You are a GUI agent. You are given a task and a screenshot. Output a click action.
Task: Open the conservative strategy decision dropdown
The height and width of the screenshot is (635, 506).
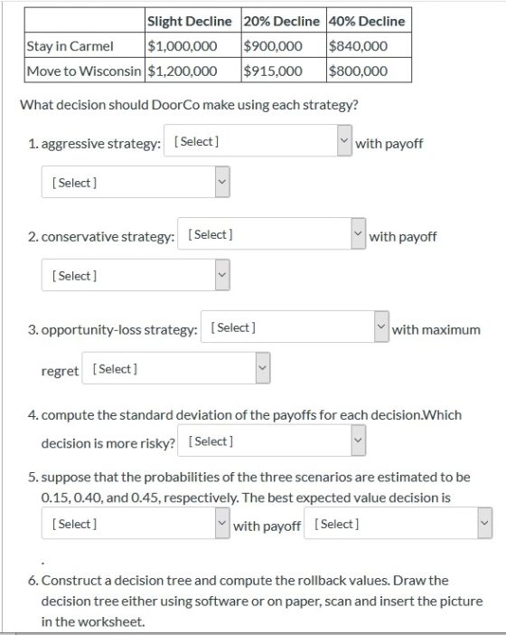(271, 233)
